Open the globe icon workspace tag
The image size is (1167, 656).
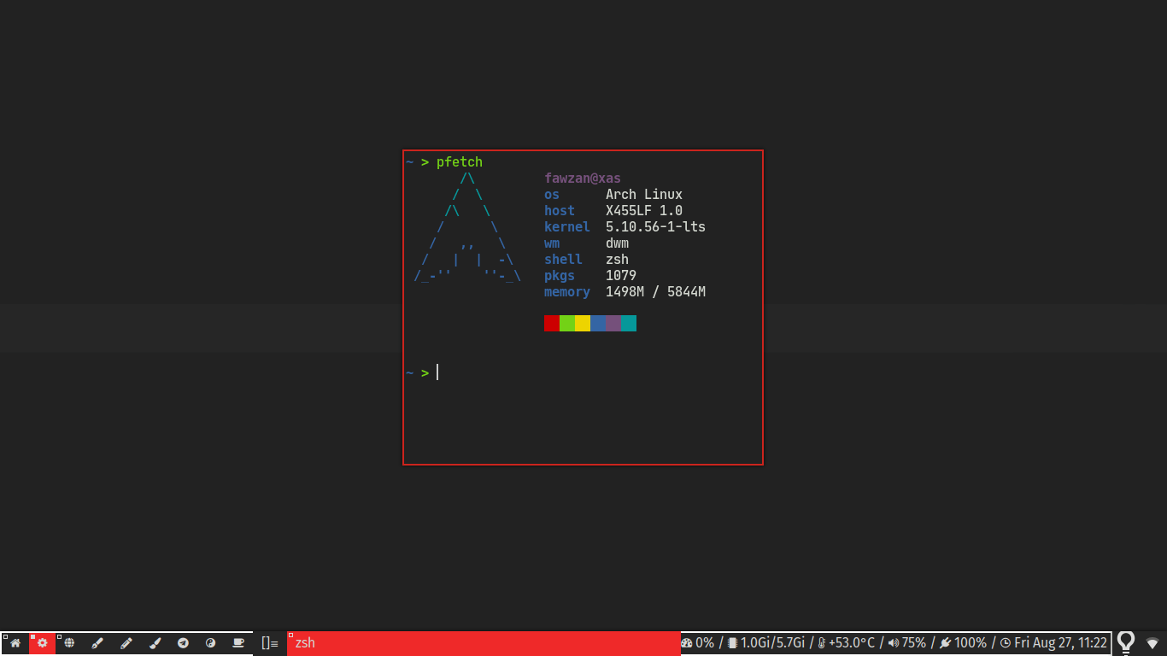click(x=70, y=643)
